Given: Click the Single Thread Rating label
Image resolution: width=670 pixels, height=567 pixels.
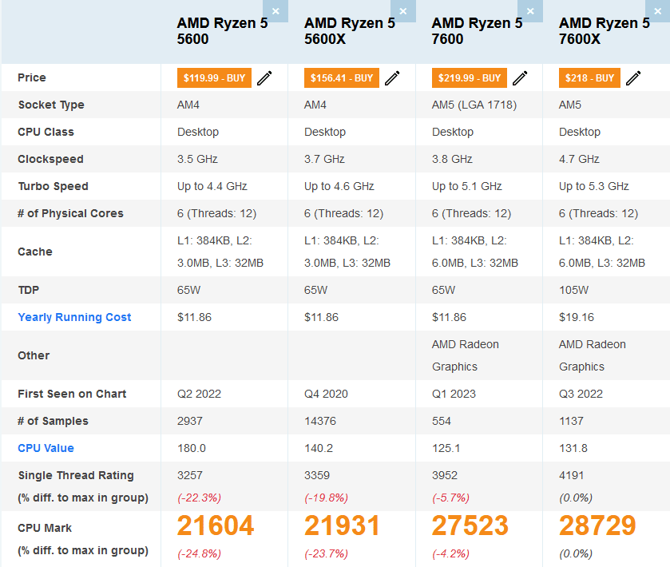Looking at the screenshot, I should pos(76,475).
